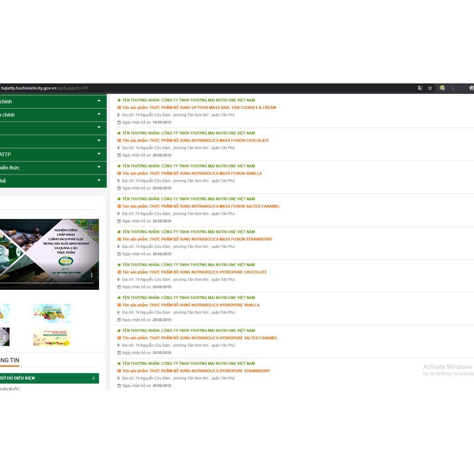Click the 'Sở đủ điều kiện' green button
This screenshot has height=474, width=474.
pyautogui.click(x=49, y=378)
